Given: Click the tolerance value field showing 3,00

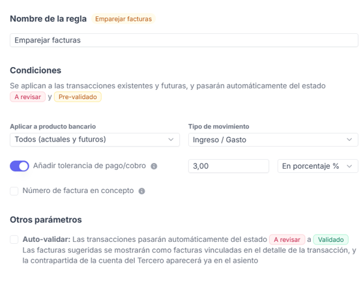Looking at the screenshot, I should [229, 166].
